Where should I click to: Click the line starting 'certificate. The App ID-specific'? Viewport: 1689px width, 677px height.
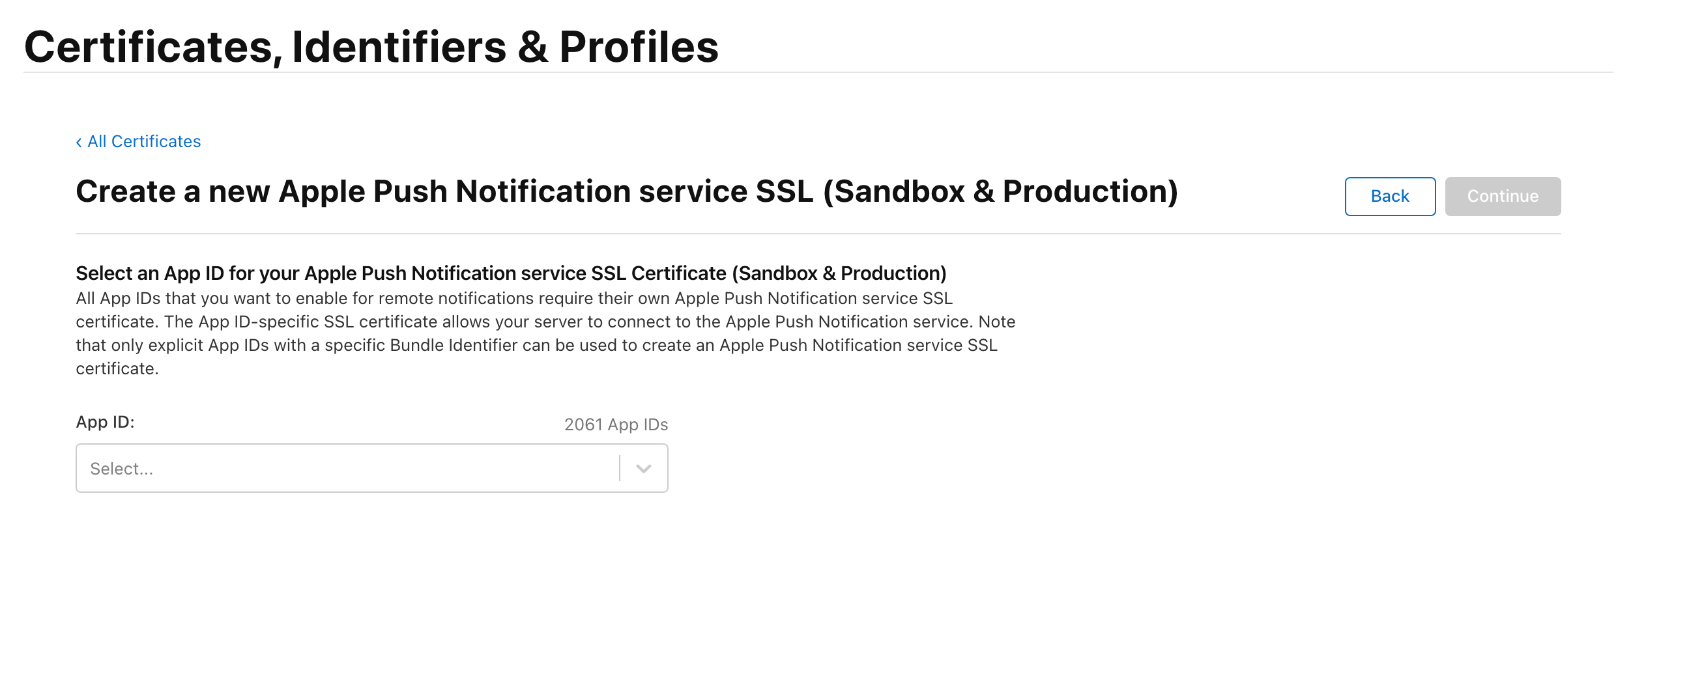tap(545, 322)
